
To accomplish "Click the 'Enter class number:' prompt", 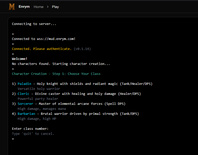I will tap(30, 129).
